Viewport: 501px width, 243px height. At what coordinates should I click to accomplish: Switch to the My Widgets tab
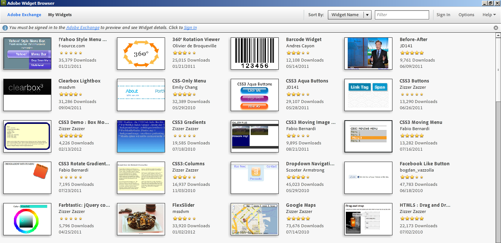pos(60,15)
